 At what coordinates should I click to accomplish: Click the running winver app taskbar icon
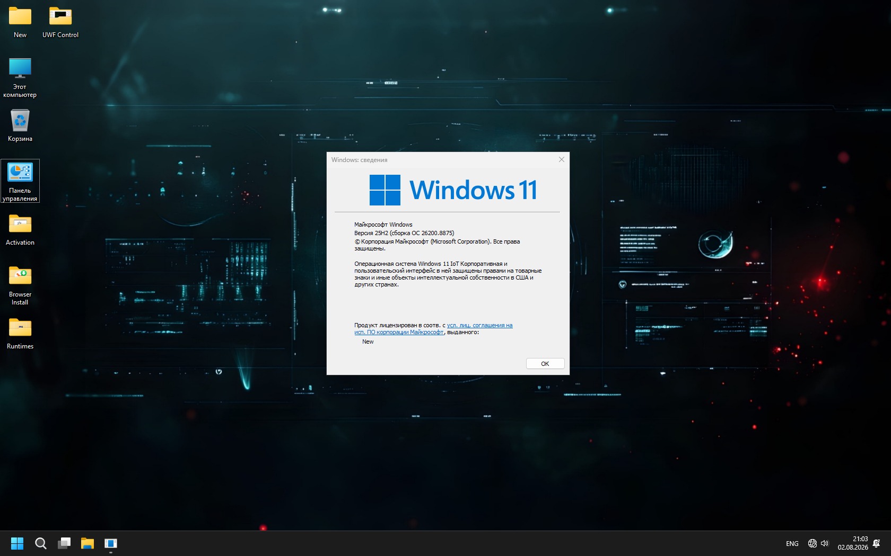coord(111,543)
